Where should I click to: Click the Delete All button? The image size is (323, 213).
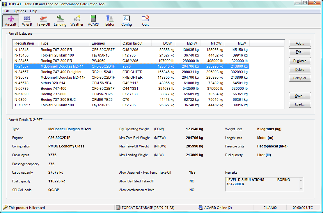300,78
